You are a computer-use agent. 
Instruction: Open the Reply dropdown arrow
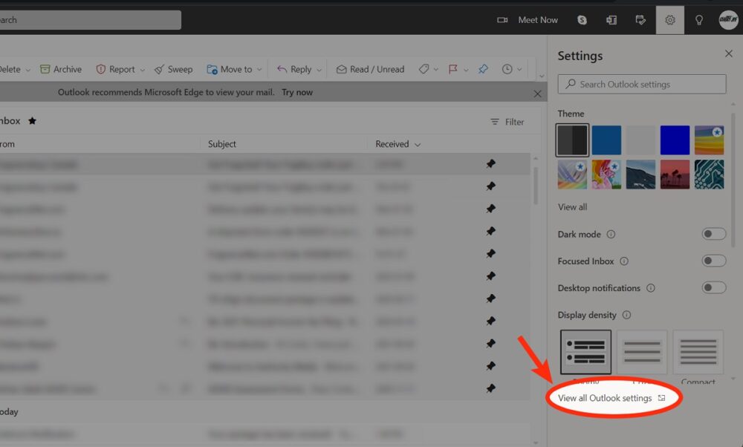coord(319,70)
